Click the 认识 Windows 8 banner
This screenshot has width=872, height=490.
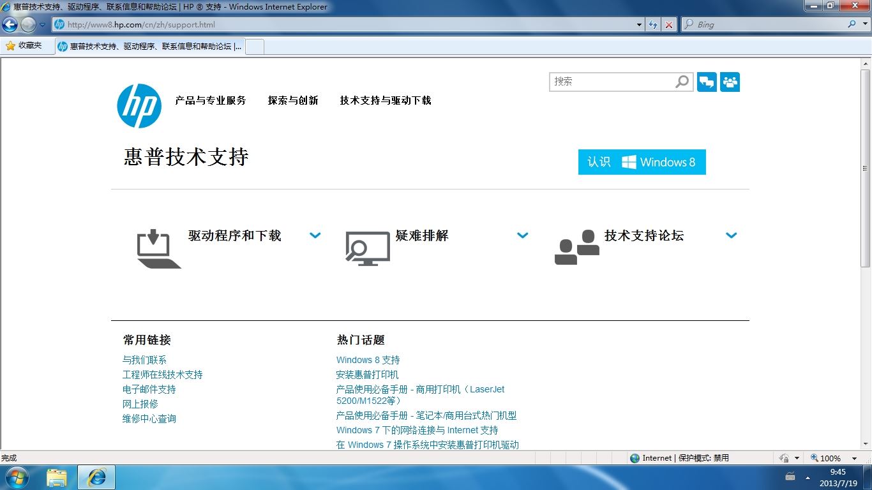pyautogui.click(x=642, y=162)
